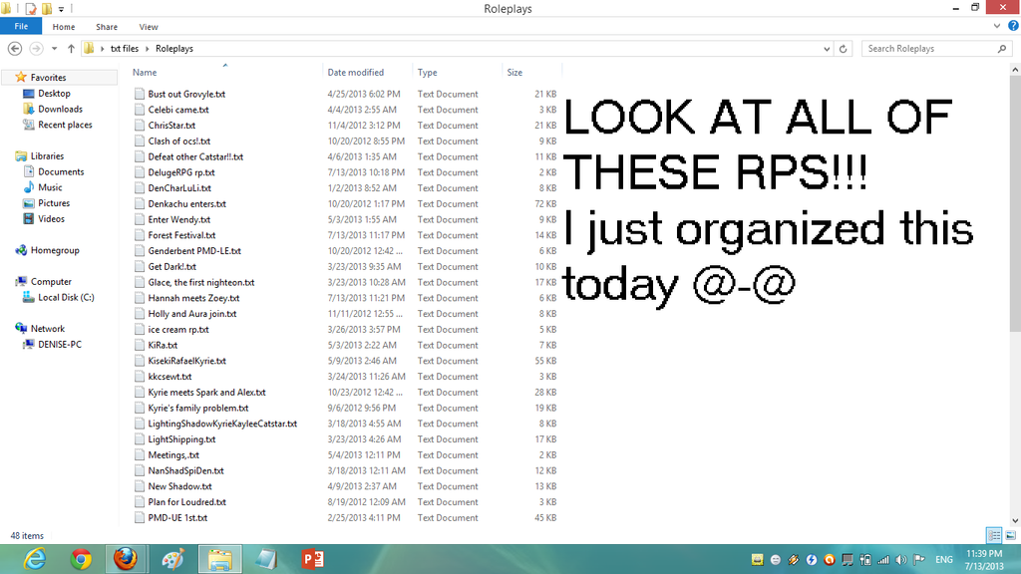The height and width of the screenshot is (574, 1021).
Task: Refresh the Roleplays folder view
Action: [844, 49]
